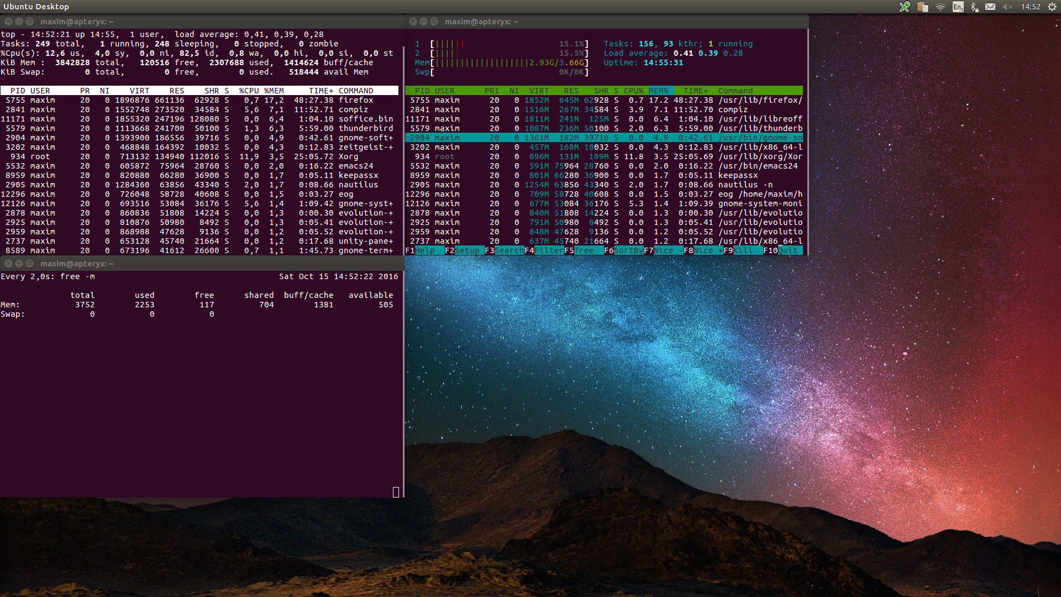Click F4 Filter in htop
Viewport: 1061px width, 597px height.
tap(544, 250)
